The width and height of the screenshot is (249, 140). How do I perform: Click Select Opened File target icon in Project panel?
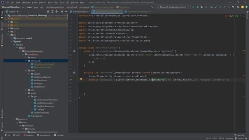click(48, 12)
